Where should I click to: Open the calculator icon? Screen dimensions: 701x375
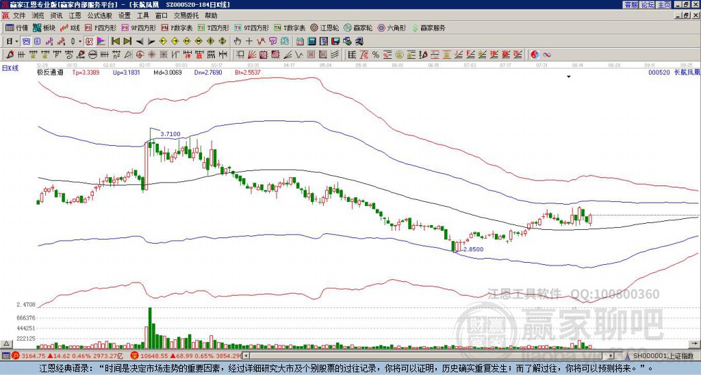(x=312, y=42)
